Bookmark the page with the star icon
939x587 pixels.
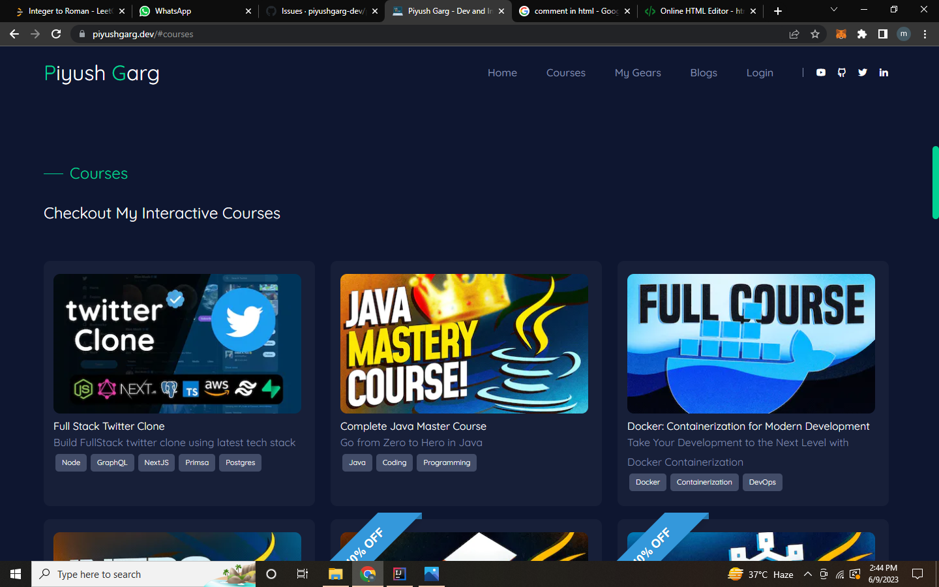point(815,34)
